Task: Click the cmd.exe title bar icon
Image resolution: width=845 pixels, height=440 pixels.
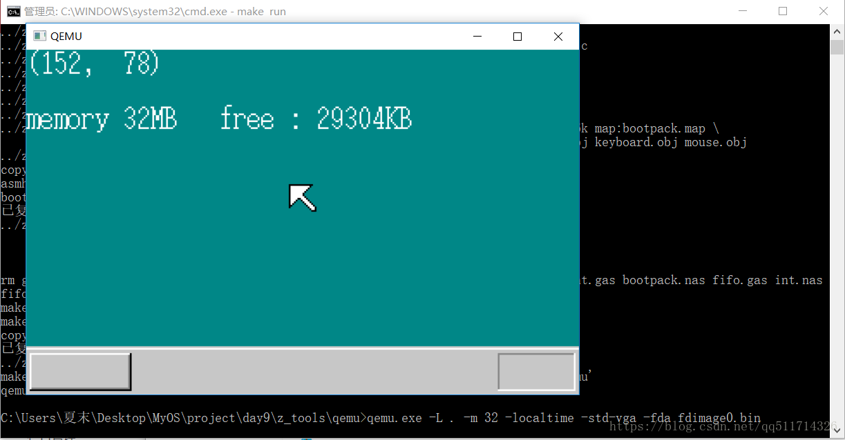Action: click(x=13, y=11)
